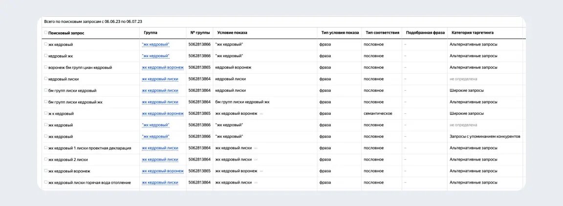563x206 pixels.
Task: Expand truncated condition in "ж к кедровый" row
Action: [261, 114]
